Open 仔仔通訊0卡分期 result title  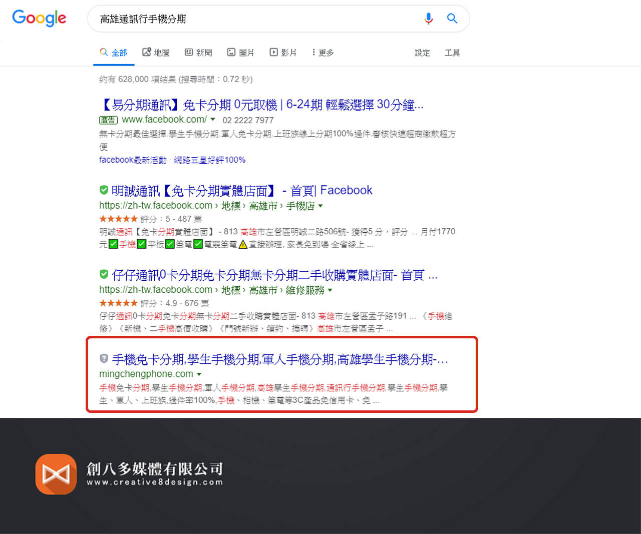point(275,275)
